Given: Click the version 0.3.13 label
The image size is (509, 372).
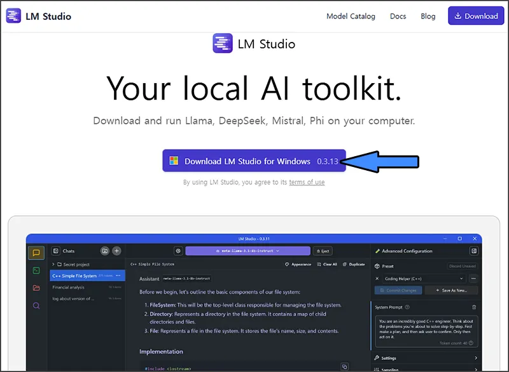Looking at the screenshot, I should pyautogui.click(x=327, y=161).
